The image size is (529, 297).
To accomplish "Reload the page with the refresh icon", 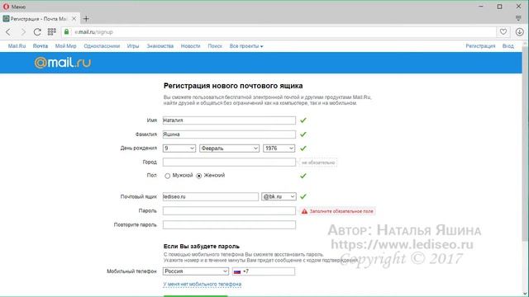I will click(x=37, y=32).
